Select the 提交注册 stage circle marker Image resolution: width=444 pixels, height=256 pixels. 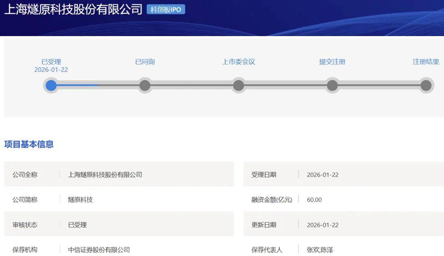[x=332, y=85]
